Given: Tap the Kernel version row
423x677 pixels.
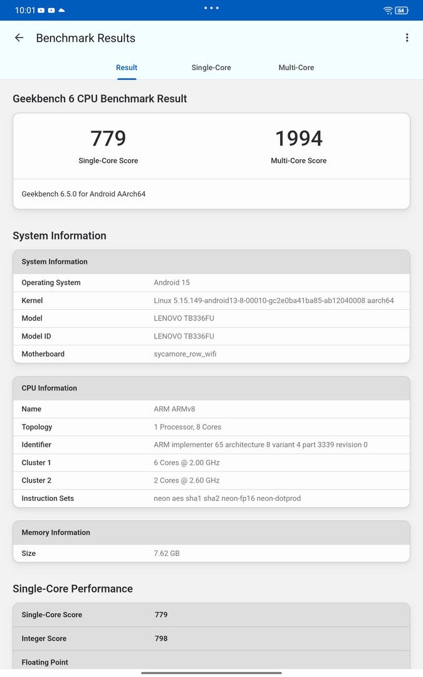Looking at the screenshot, I should [211, 301].
